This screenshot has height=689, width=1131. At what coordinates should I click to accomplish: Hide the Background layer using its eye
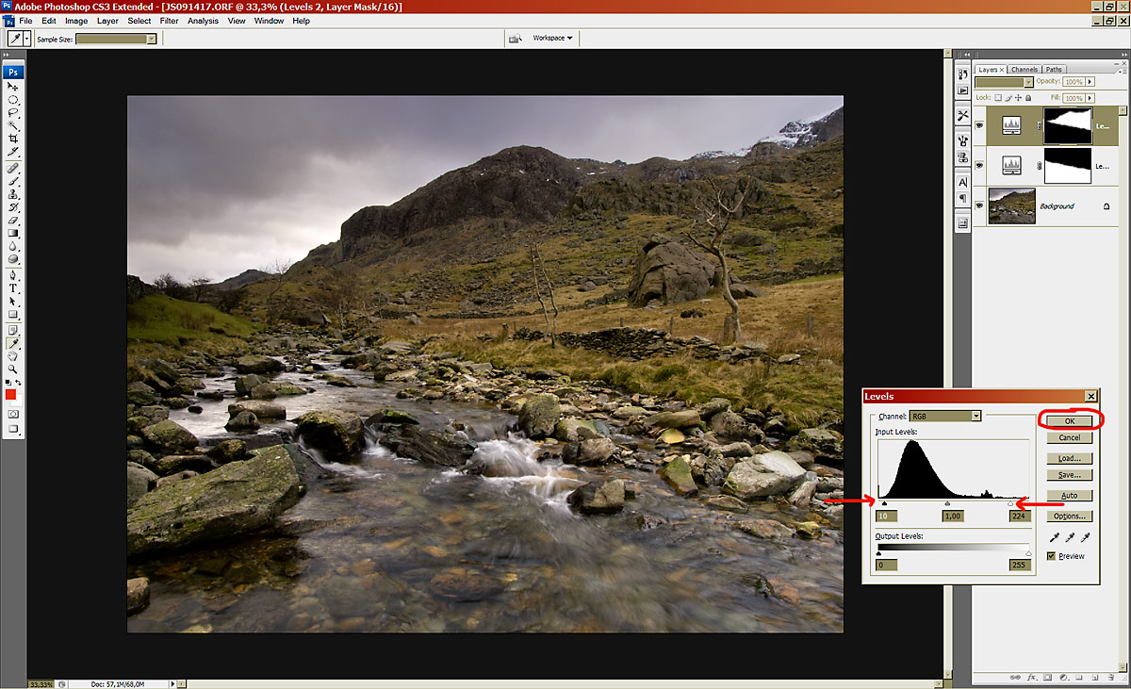981,205
